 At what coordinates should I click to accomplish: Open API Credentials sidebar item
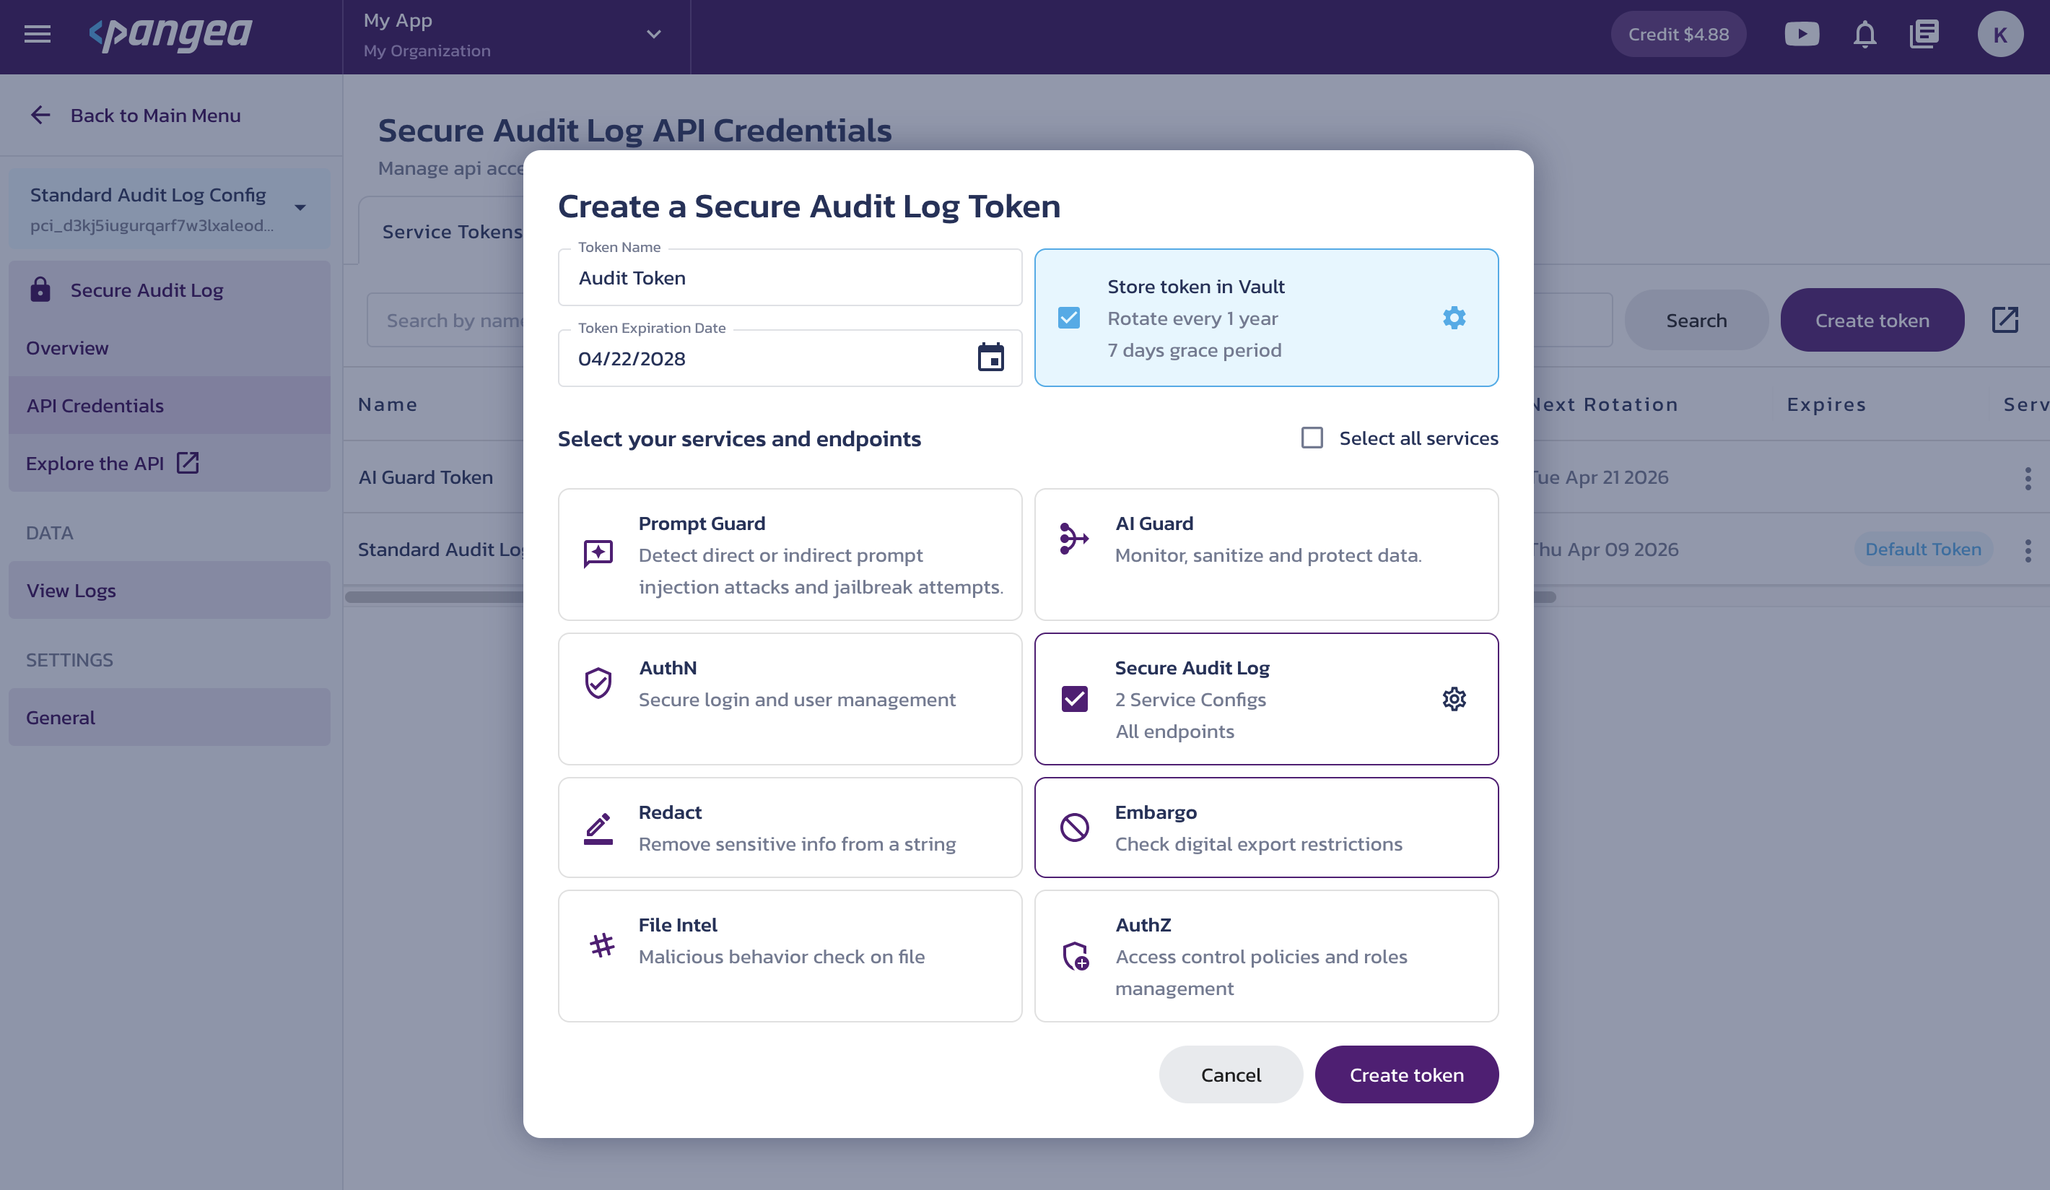169,405
